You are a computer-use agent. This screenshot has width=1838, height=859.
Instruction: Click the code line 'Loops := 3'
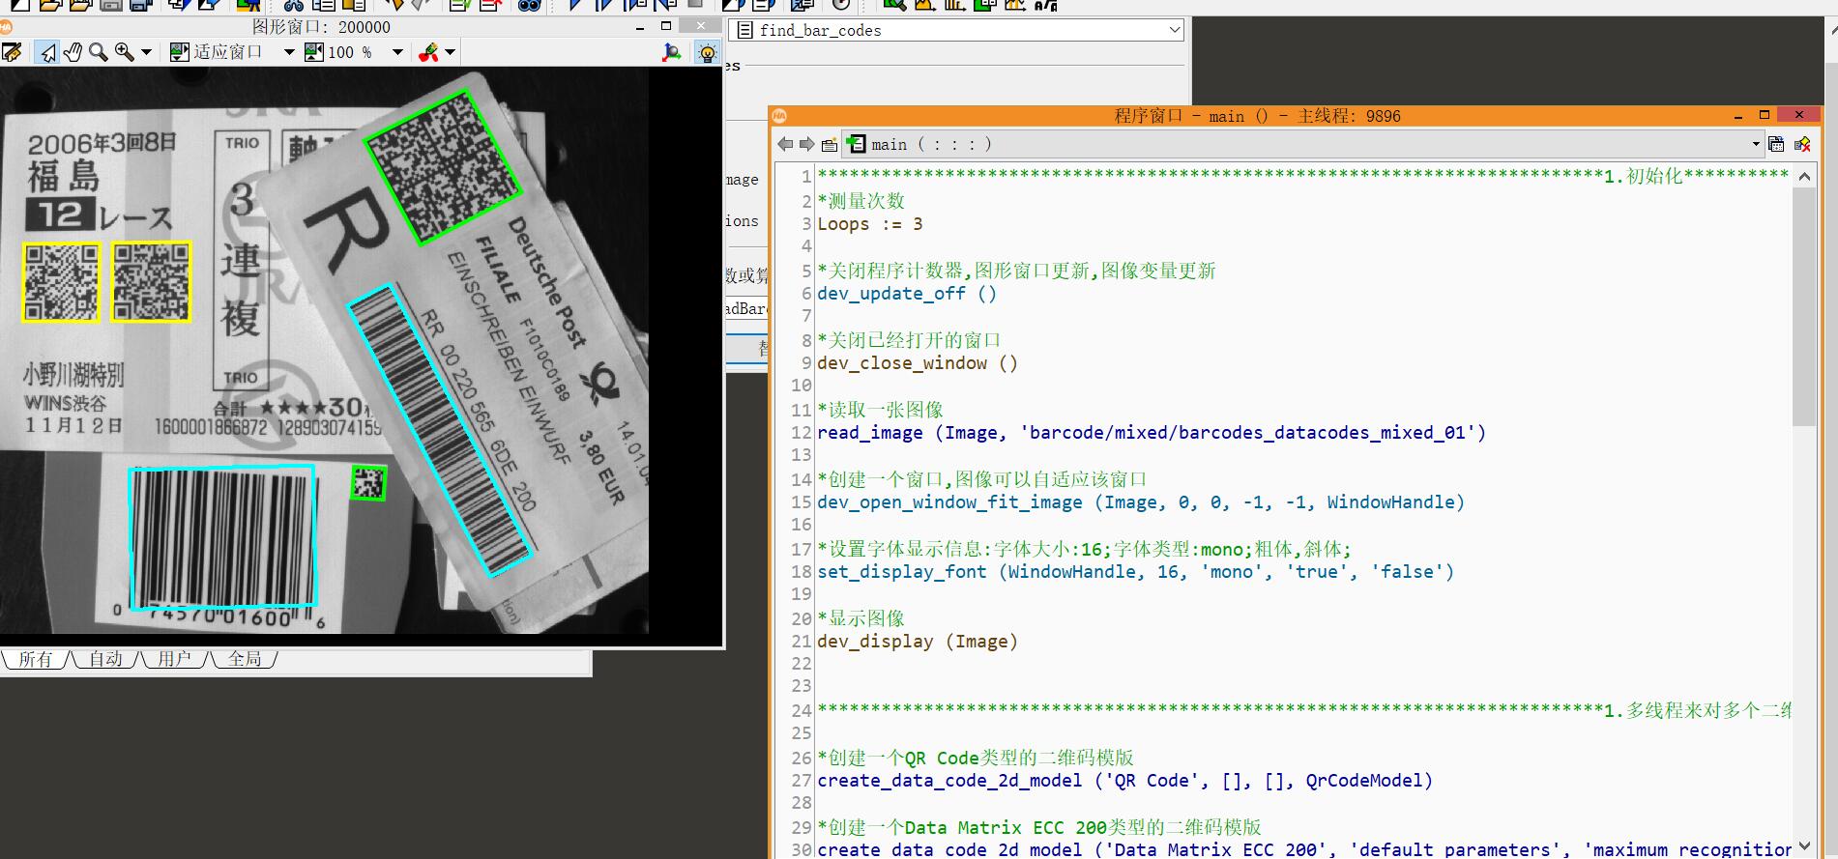click(x=870, y=224)
